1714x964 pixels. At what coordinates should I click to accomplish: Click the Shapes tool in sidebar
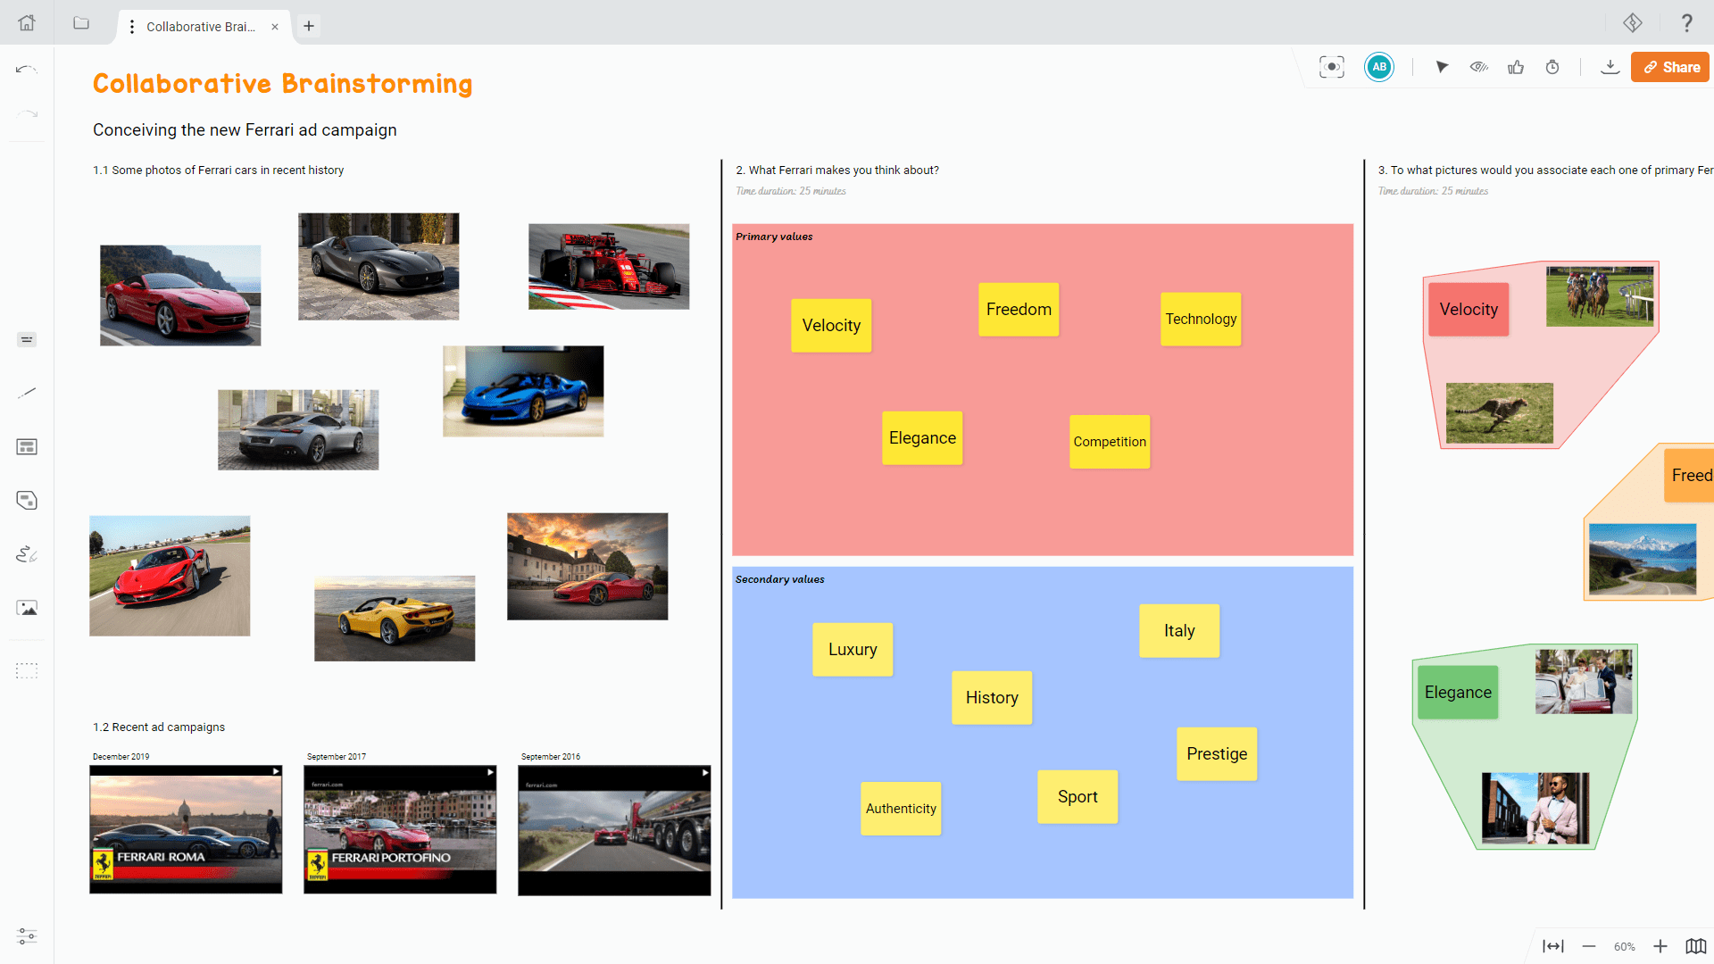(26, 500)
